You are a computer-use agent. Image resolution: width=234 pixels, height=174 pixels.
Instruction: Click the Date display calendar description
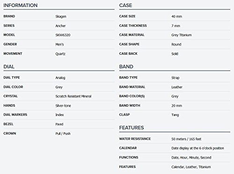click(x=197, y=148)
